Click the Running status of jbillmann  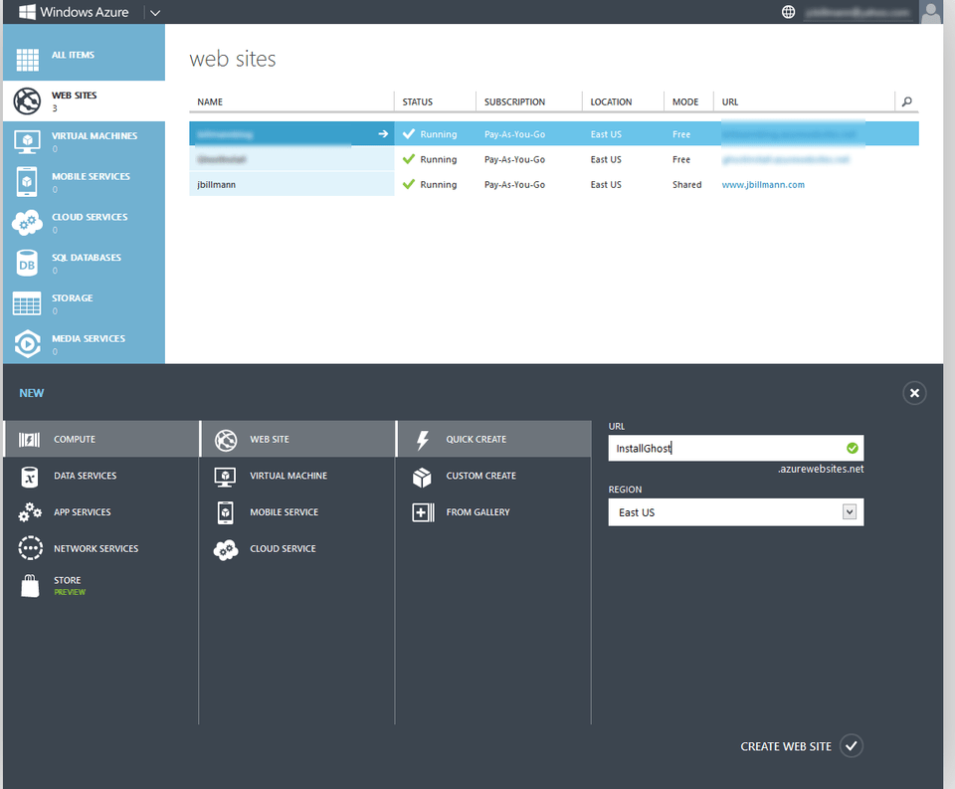[430, 184]
